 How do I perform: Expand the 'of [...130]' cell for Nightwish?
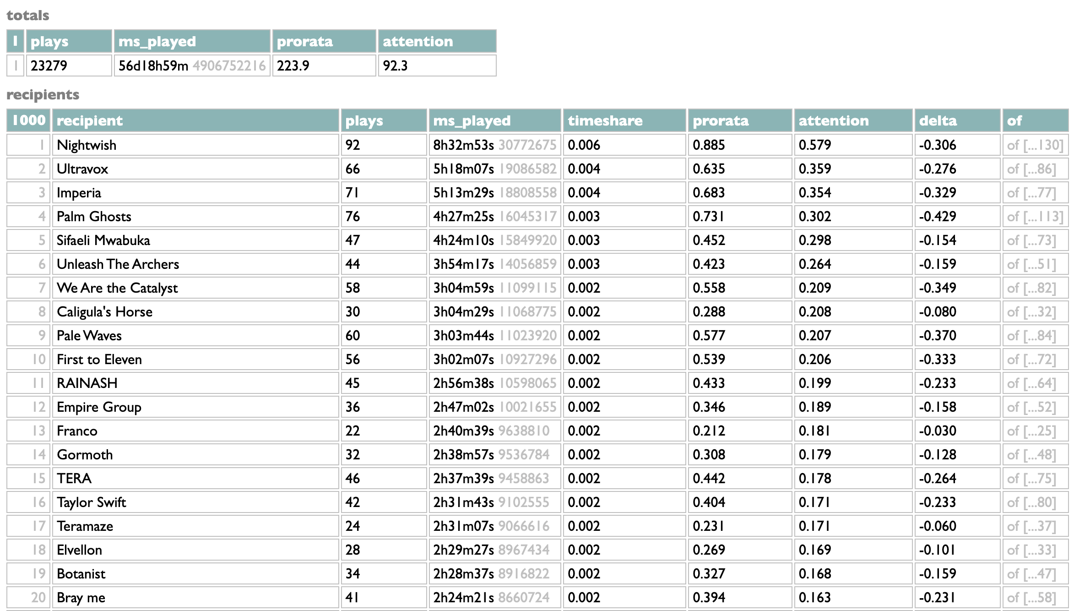[1035, 145]
